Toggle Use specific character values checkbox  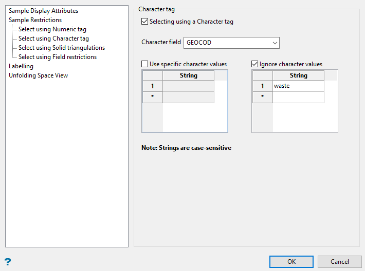click(x=144, y=64)
